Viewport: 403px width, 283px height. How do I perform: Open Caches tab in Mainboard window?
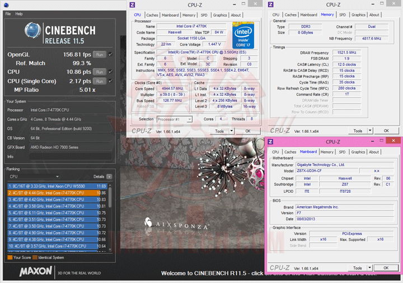pyautogui.click(x=290, y=152)
